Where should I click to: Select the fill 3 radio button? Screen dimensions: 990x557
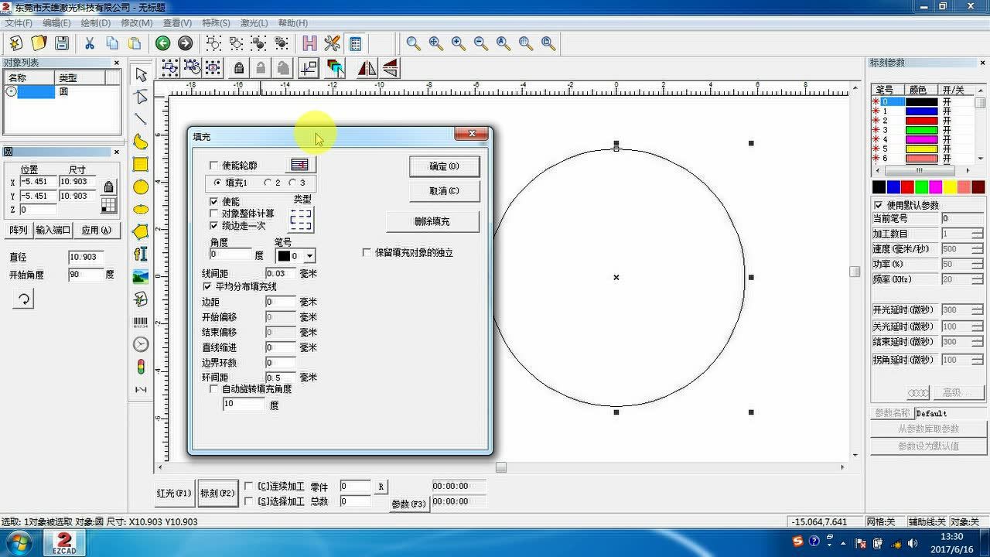[292, 183]
